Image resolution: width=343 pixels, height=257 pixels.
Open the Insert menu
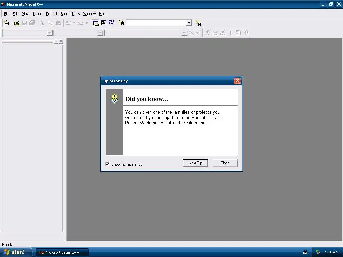[x=38, y=14]
